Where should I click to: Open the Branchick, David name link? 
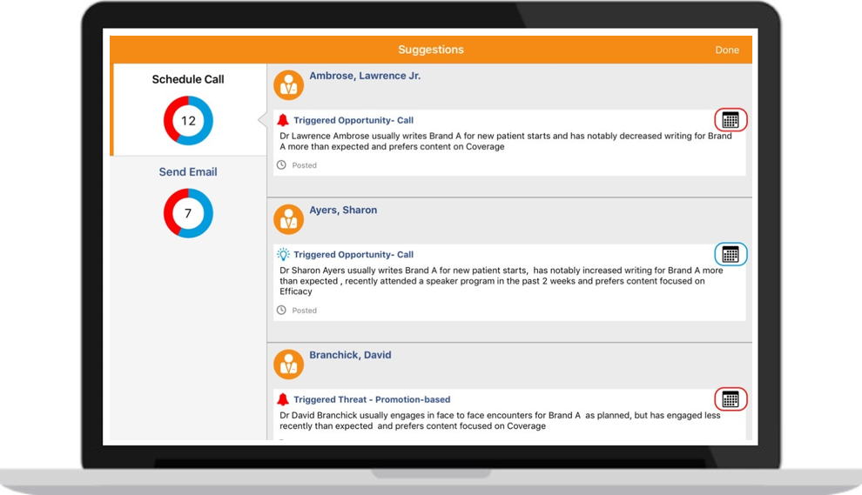pyautogui.click(x=350, y=356)
